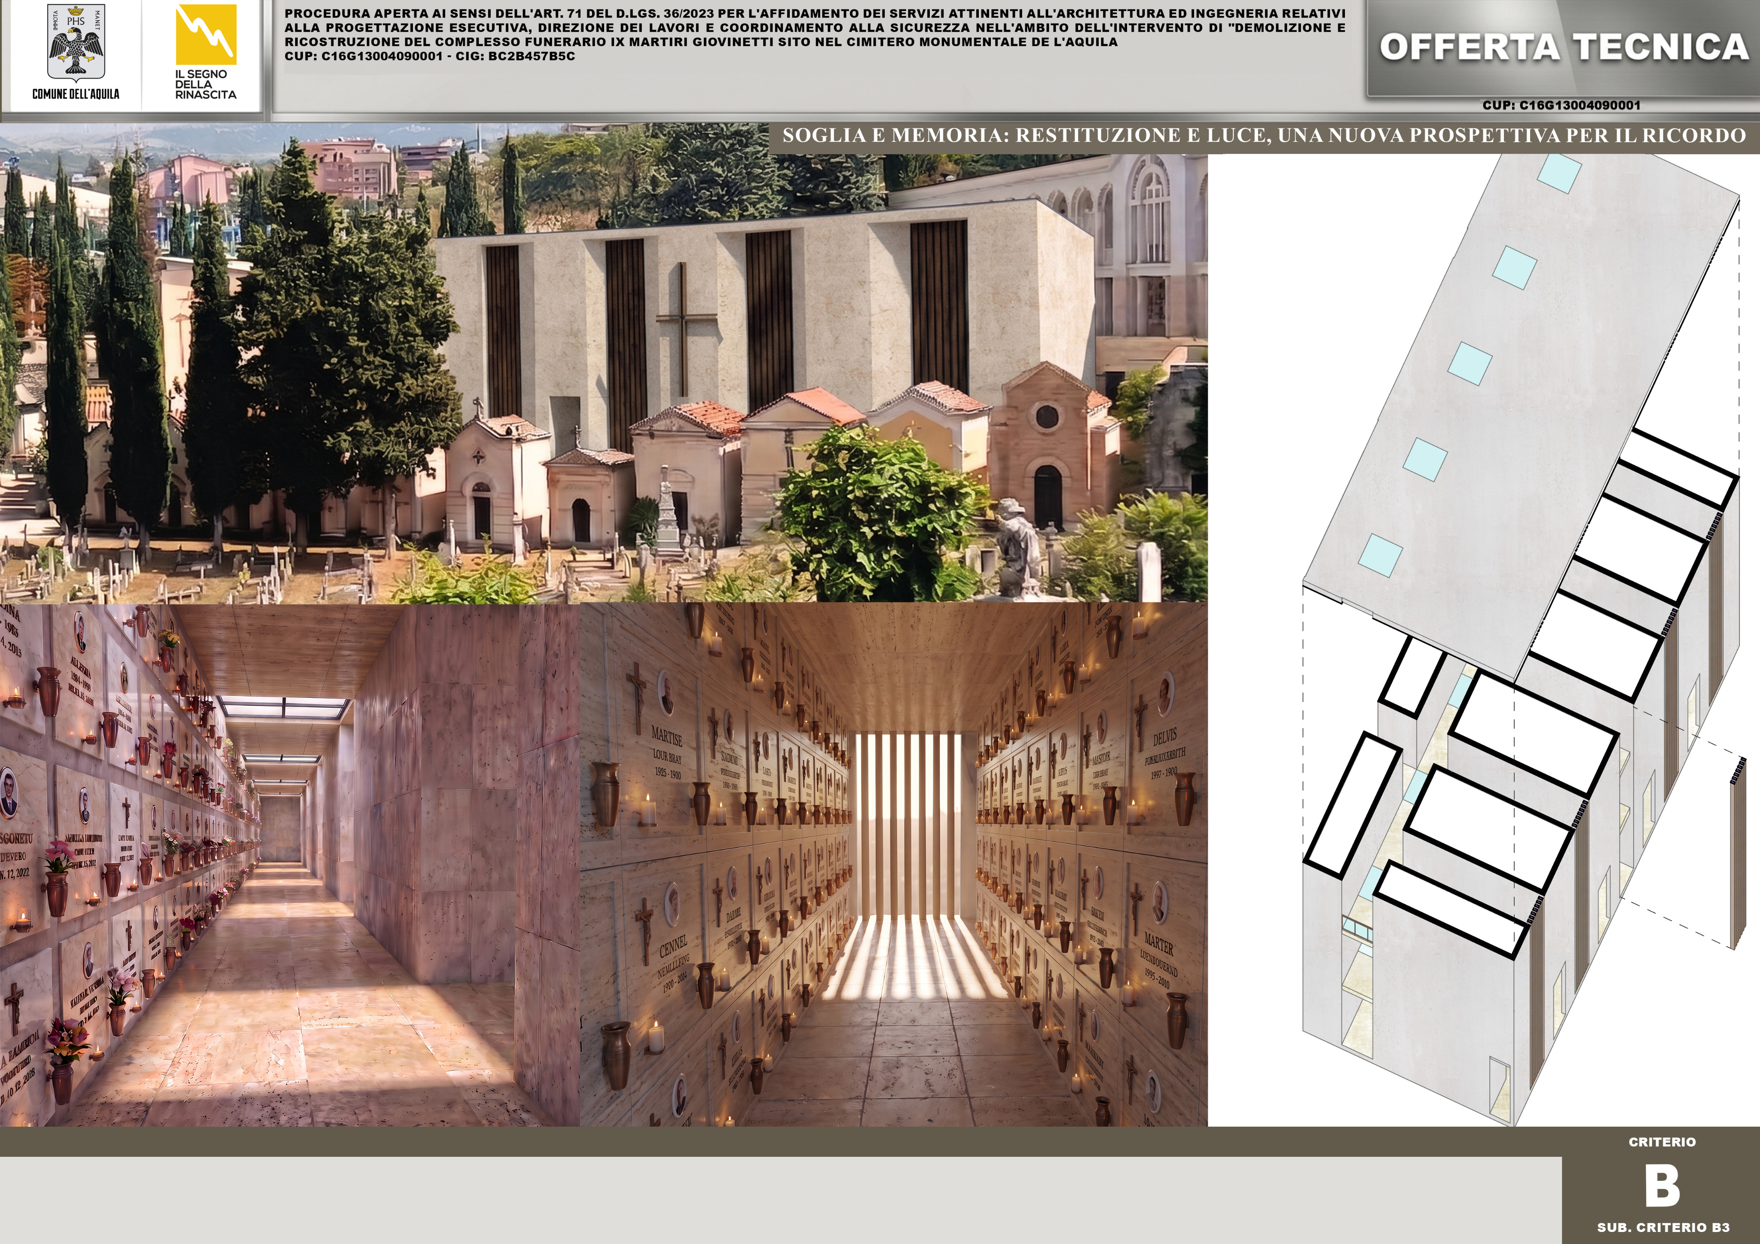Click the 'IL SEGNO DELLA RINASCITA' caption text
This screenshot has height=1244, width=1760.
point(205,84)
